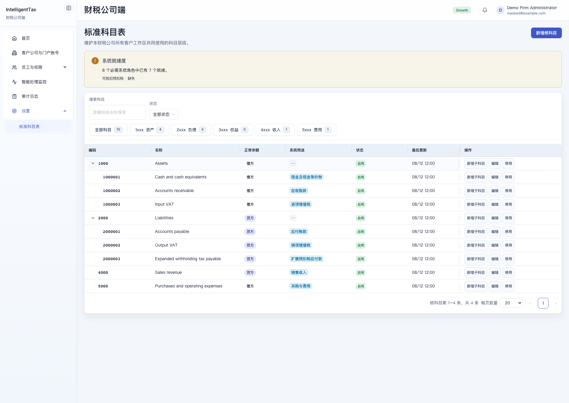Click the 新增根科目 button
This screenshot has width=569, height=403.
click(x=546, y=33)
